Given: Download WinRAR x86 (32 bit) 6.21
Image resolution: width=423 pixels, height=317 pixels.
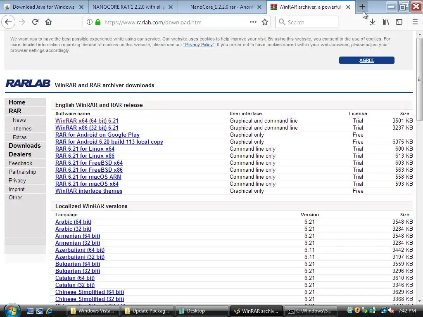Looking at the screenshot, I should [87, 128].
